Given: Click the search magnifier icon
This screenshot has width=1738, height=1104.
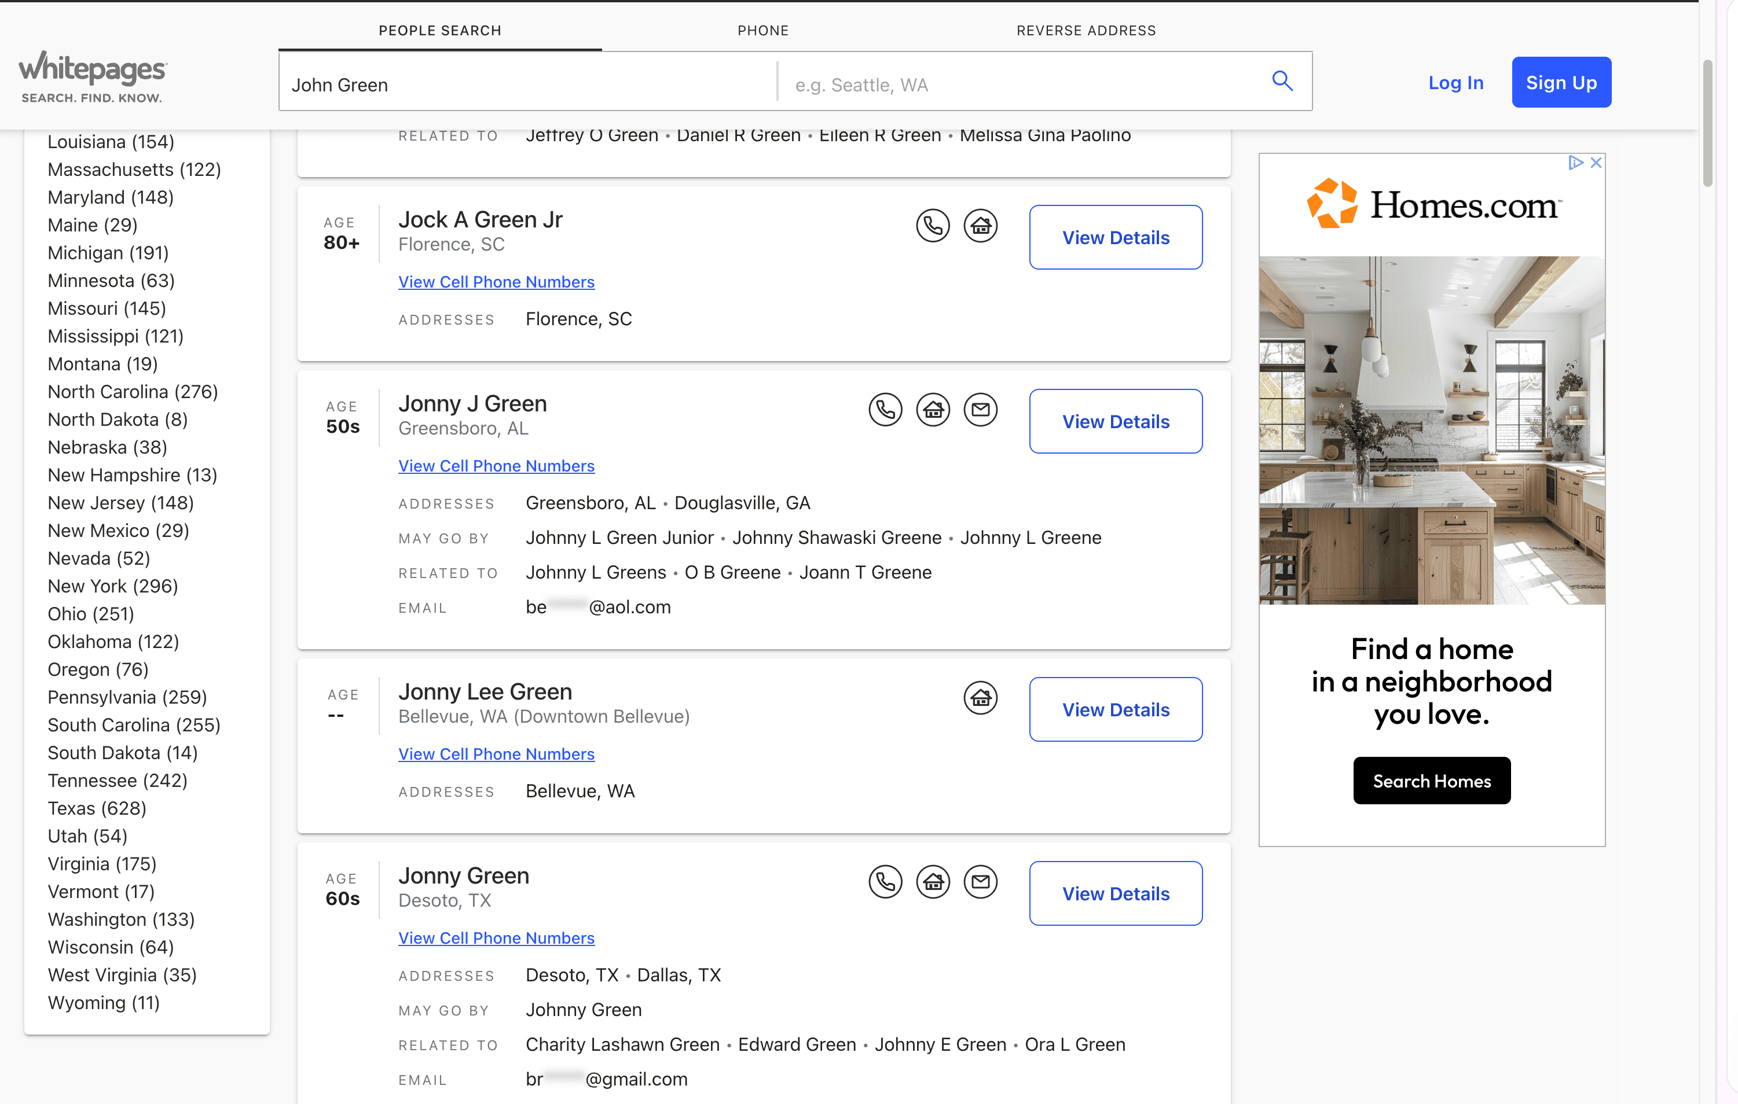Looking at the screenshot, I should tap(1282, 81).
